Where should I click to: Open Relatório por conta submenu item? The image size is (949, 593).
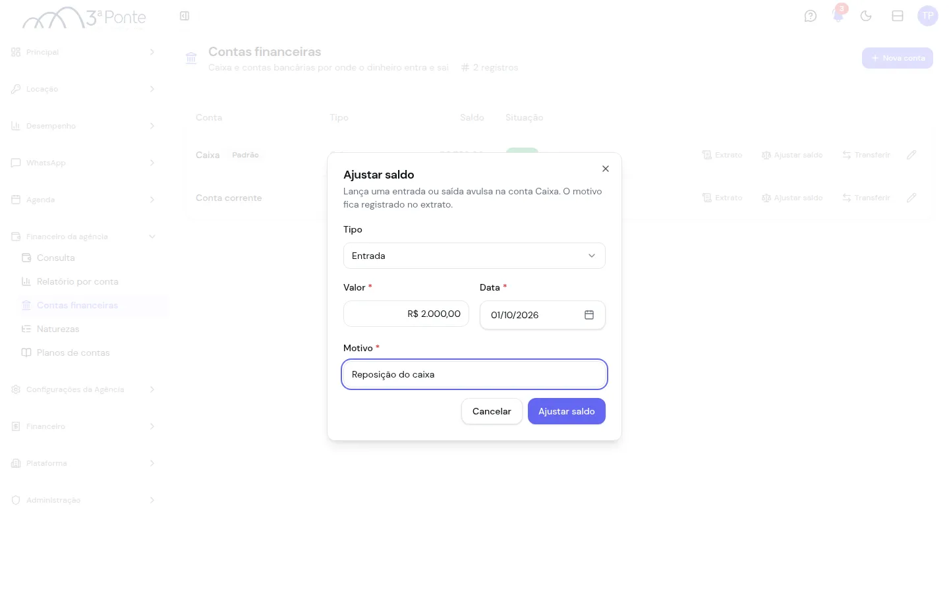coord(91,281)
